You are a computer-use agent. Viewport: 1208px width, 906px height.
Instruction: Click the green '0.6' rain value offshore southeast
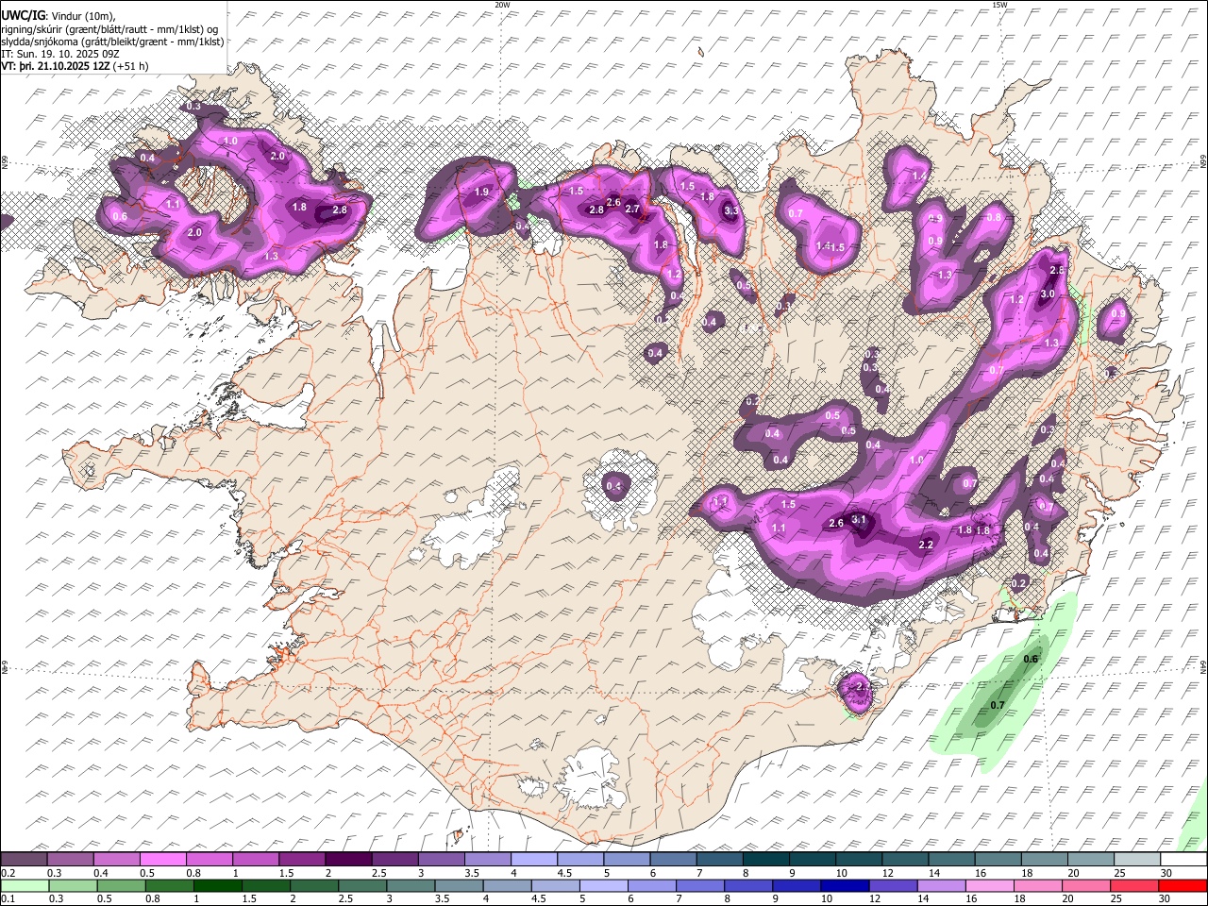click(x=1032, y=660)
